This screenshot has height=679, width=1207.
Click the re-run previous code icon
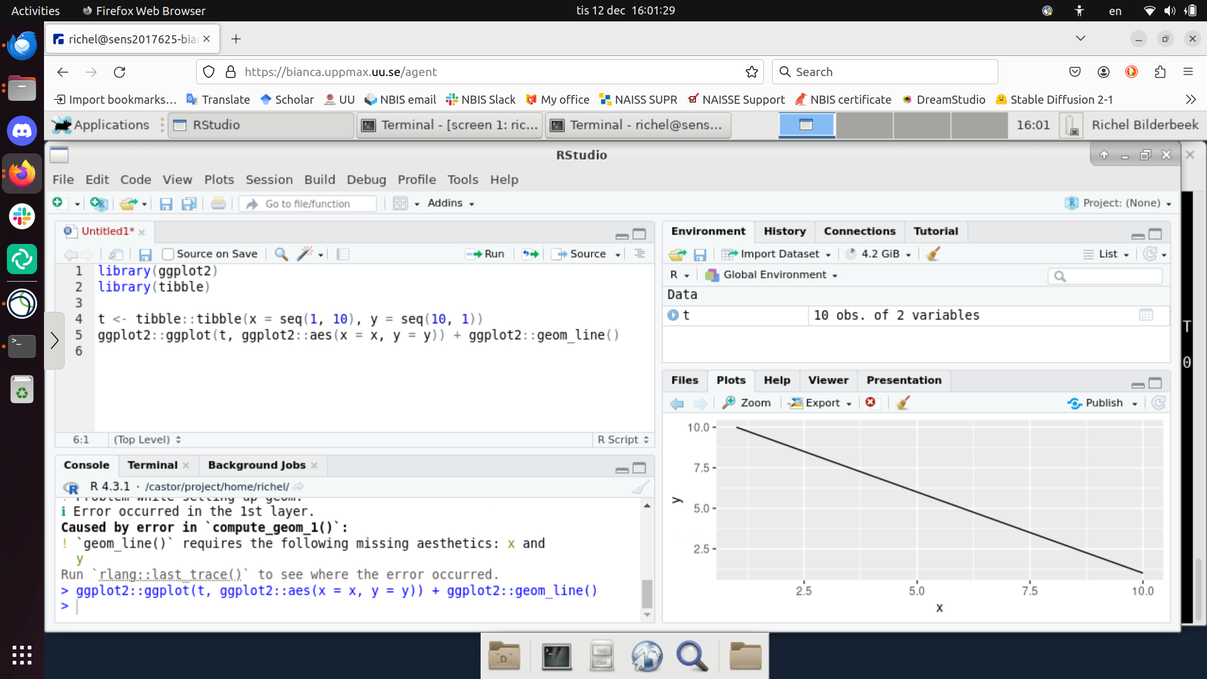(x=531, y=254)
